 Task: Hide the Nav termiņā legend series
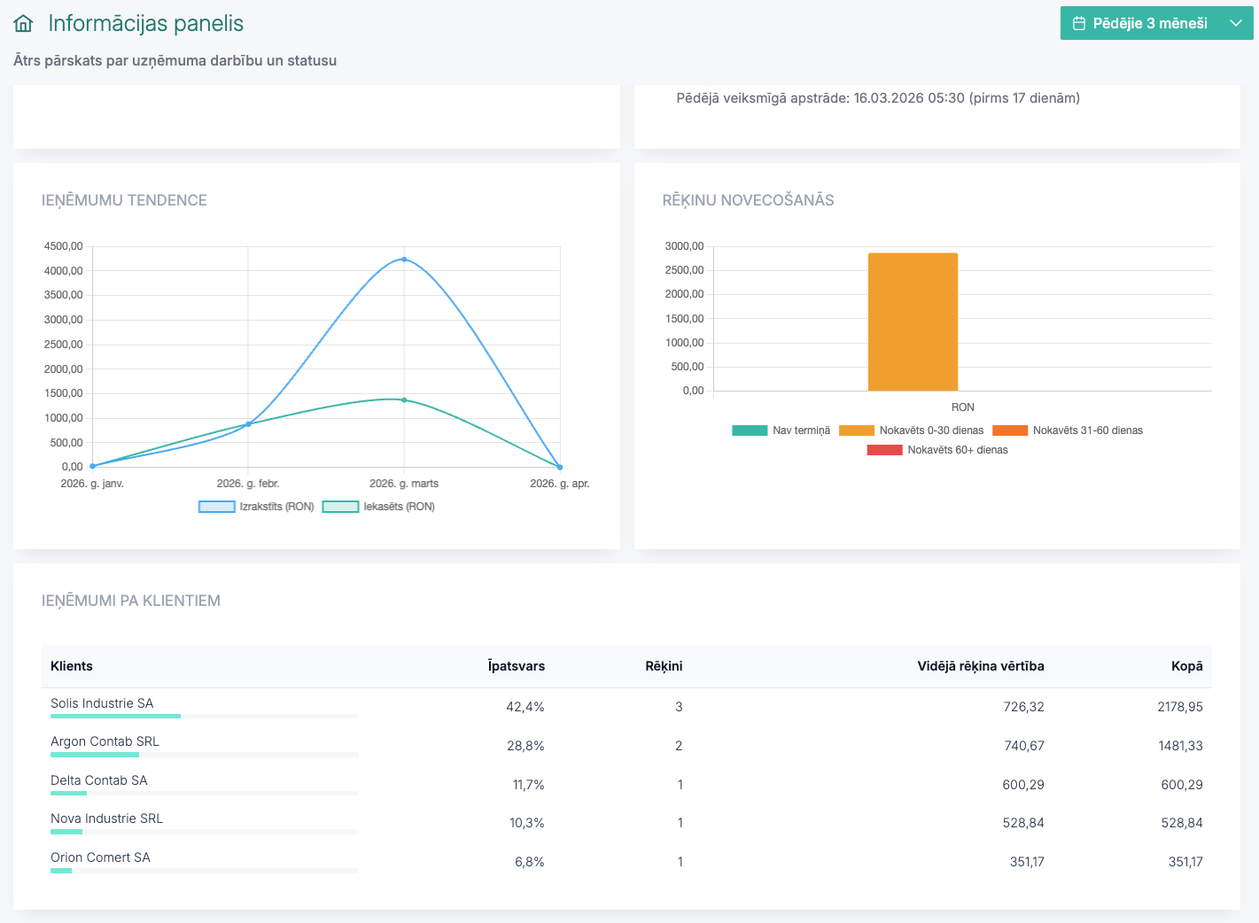(x=781, y=430)
